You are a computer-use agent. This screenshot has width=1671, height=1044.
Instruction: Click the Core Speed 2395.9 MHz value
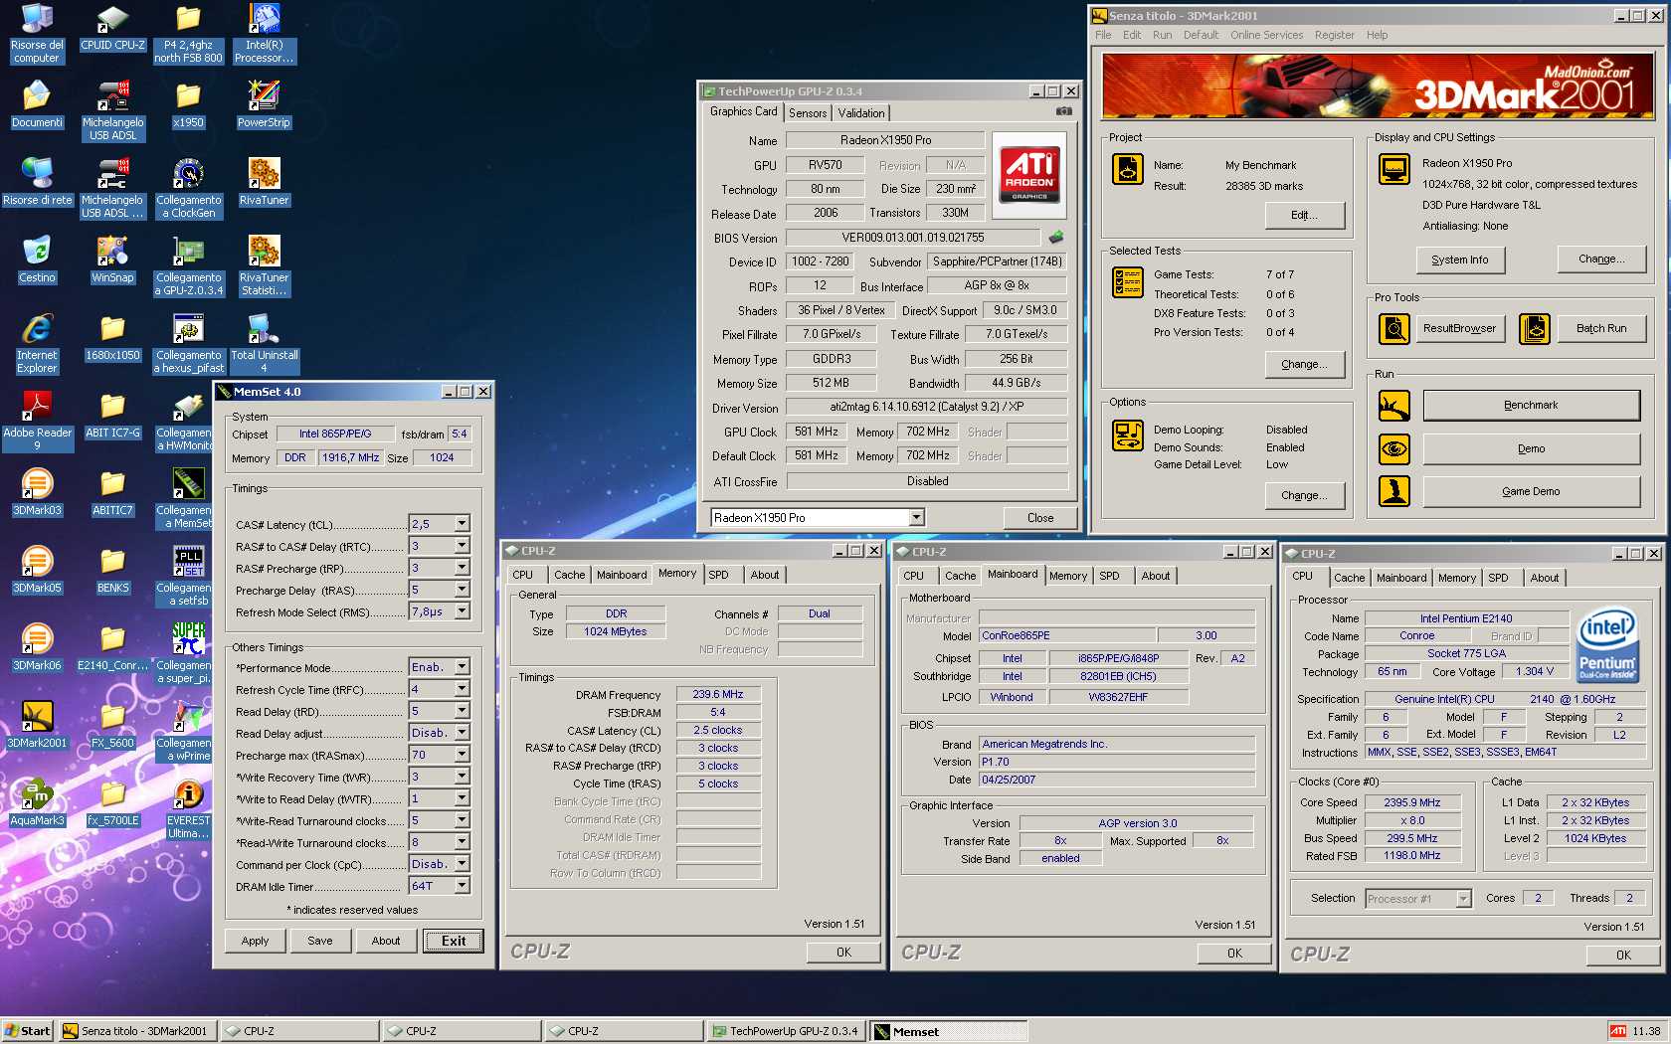[x=1411, y=802]
